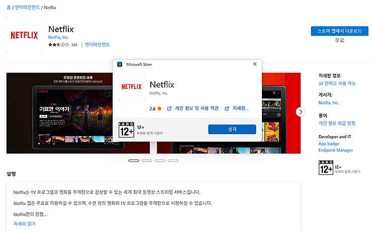
Task: Select the second carousel page indicator
Action: (x=147, y=161)
